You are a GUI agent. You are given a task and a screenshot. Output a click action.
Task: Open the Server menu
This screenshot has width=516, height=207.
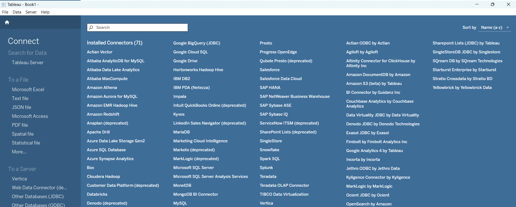31,12
